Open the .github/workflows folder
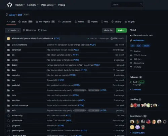 (x=19, y=45)
